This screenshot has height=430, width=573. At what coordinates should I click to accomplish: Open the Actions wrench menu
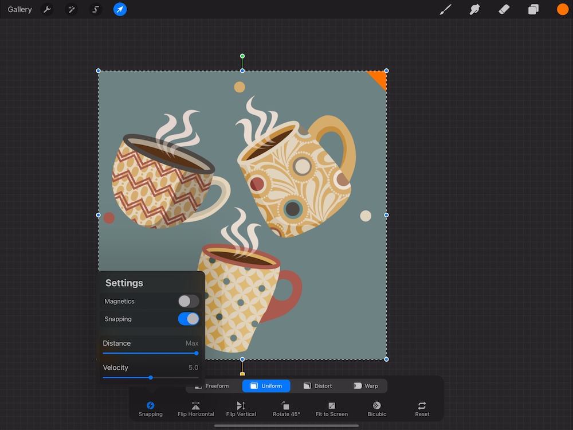click(x=48, y=10)
